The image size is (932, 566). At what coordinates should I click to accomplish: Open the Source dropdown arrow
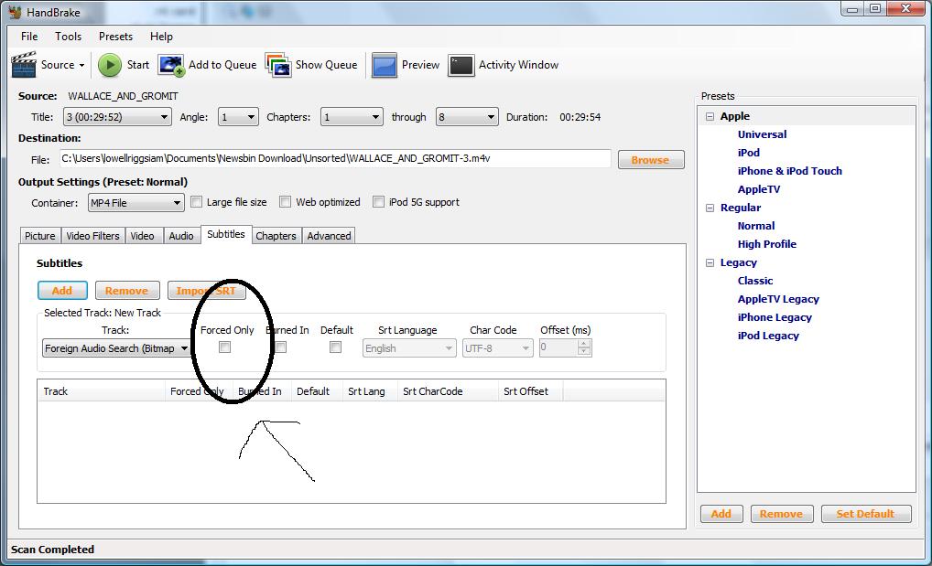tap(82, 65)
